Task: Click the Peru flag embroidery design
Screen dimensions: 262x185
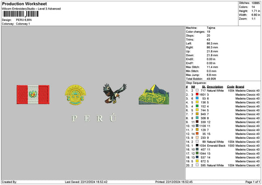Action: 33,95
